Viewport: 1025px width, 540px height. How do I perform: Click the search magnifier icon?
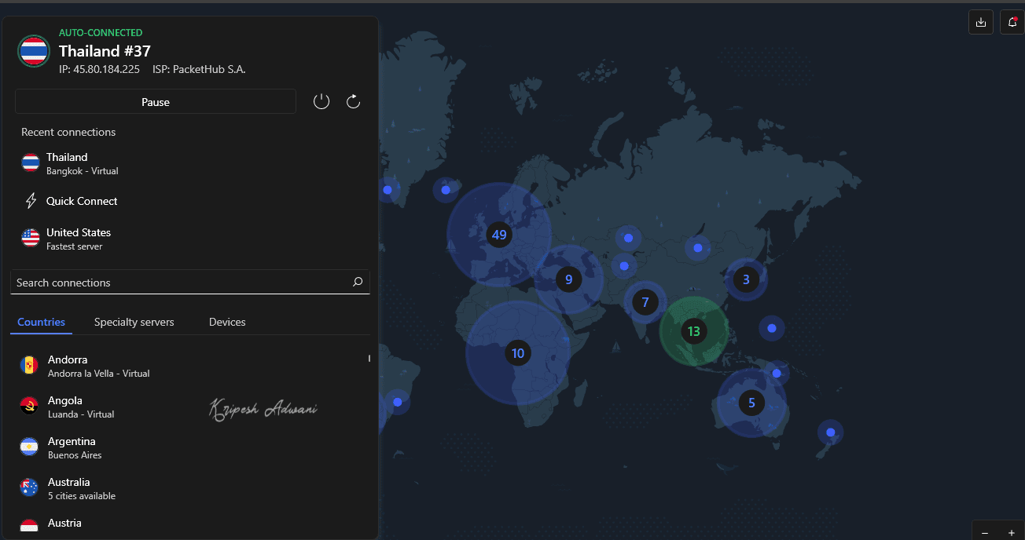click(358, 283)
